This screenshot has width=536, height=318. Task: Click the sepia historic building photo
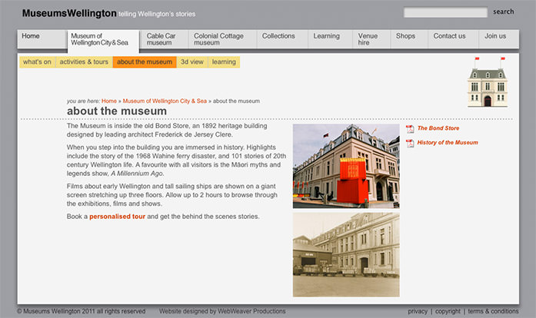pos(346,255)
